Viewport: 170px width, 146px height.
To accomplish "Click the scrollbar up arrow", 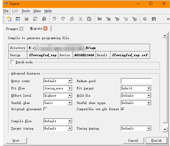I will [x=165, y=35].
